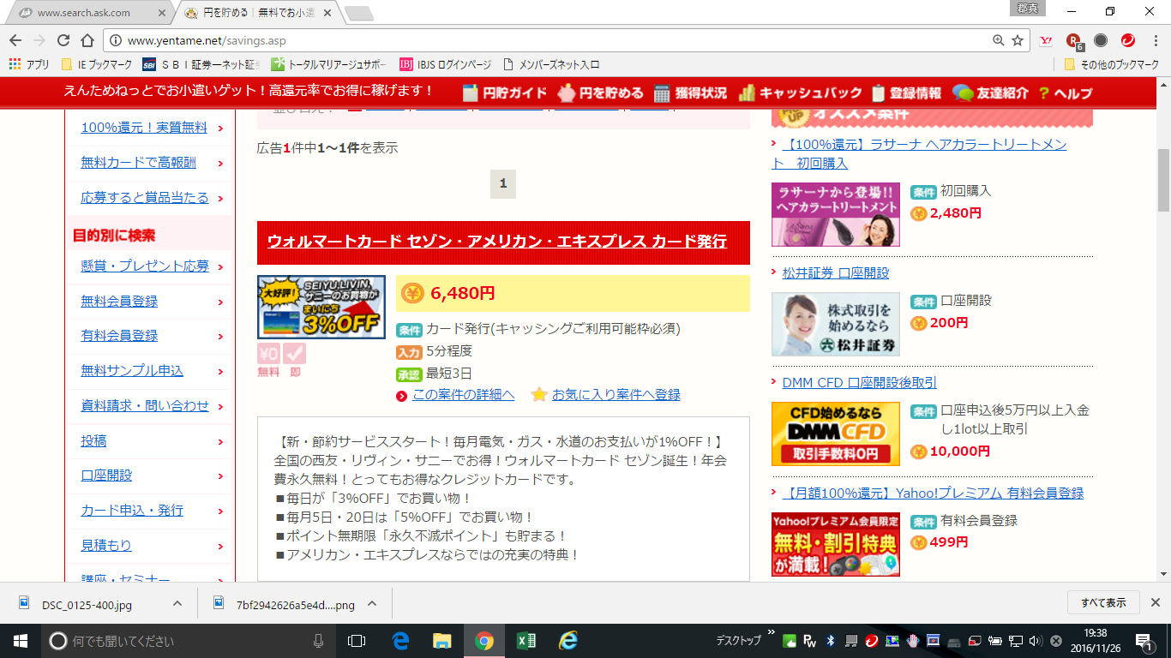Screen dimensions: 1171x658
Task: Click the ラサーナ hair color banner
Action: pyautogui.click(x=836, y=214)
